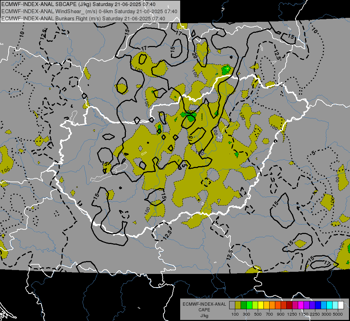Click the sky blue swatch left of 3000

pyautogui.click(x=324, y=305)
